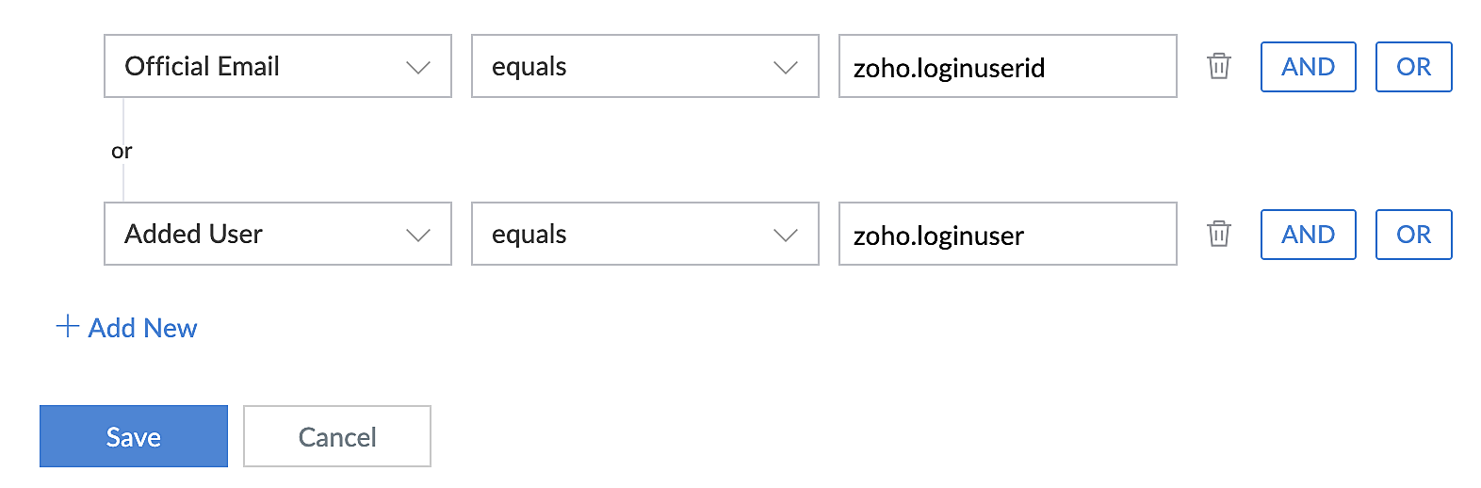Add AND condition after Added User row
1481x488 pixels.
tap(1309, 235)
